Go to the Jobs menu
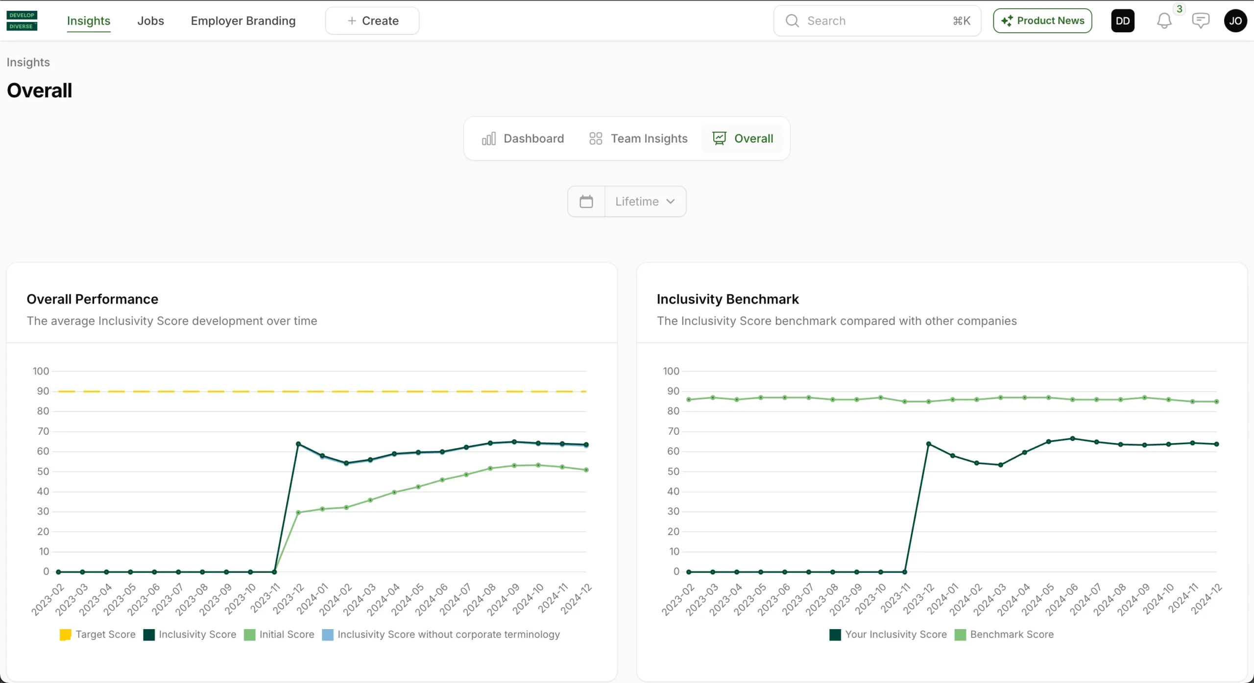The height and width of the screenshot is (683, 1254). tap(150, 21)
